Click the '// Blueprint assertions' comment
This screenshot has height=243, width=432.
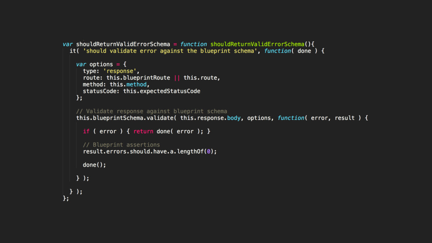point(121,145)
